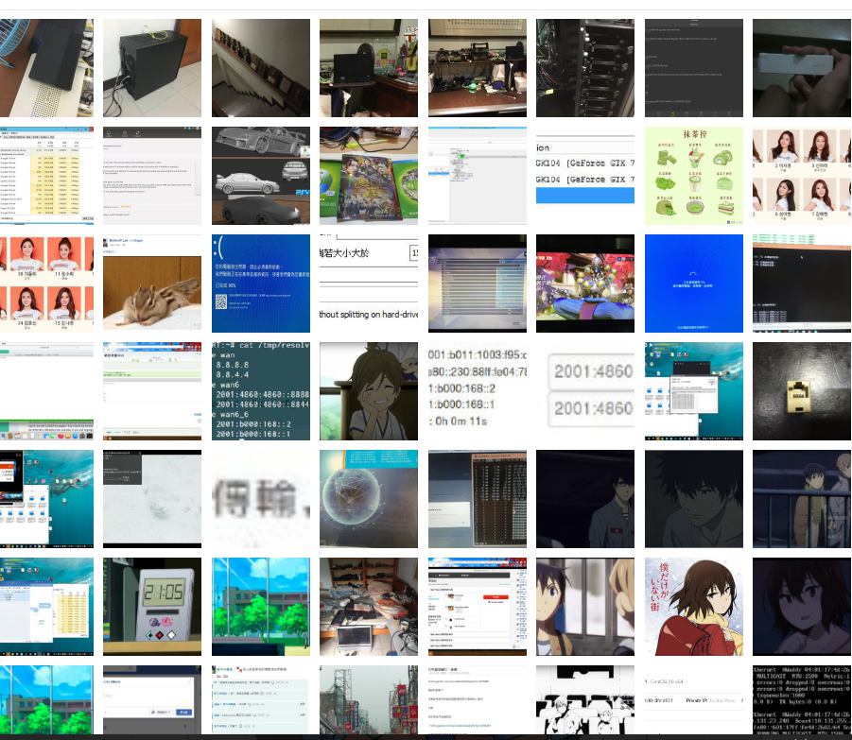Open underwater desktop with red window at left

click(46, 499)
